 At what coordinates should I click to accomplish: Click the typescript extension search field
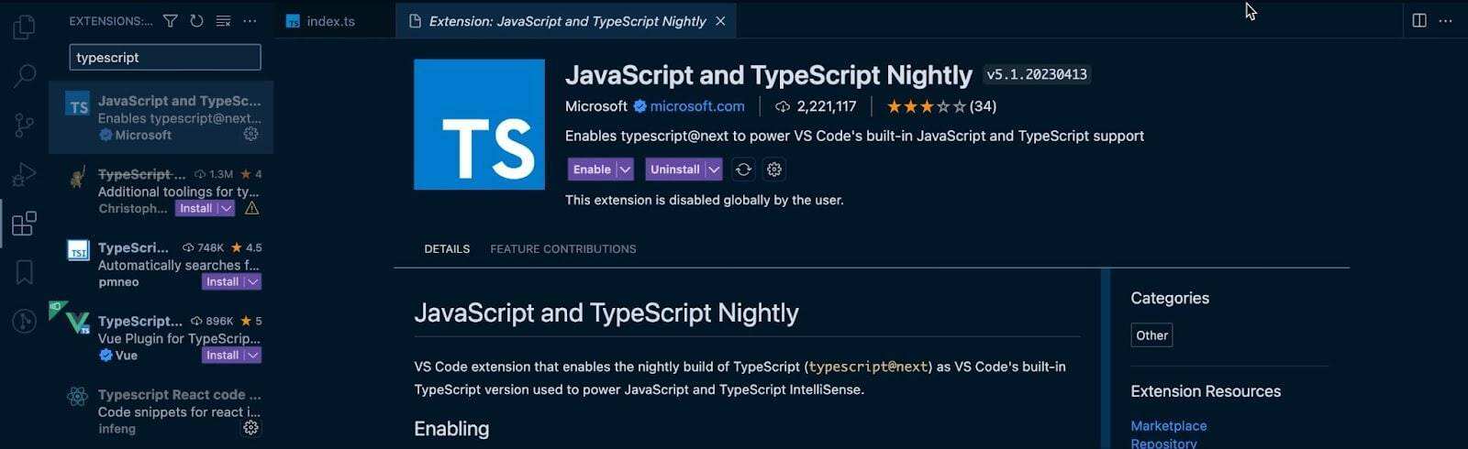[165, 58]
